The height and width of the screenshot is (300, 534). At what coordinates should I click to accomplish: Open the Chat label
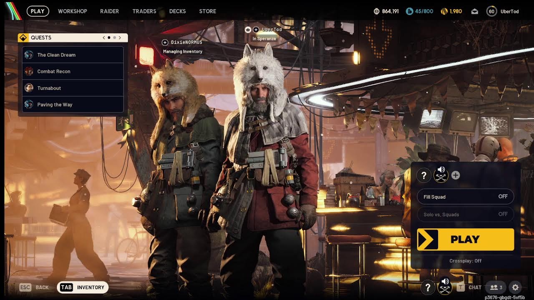point(475,287)
